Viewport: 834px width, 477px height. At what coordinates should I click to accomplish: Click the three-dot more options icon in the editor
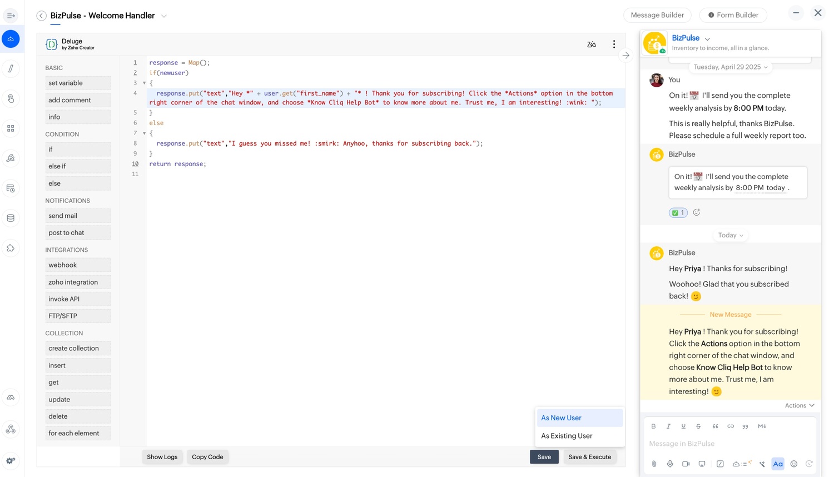tap(614, 44)
